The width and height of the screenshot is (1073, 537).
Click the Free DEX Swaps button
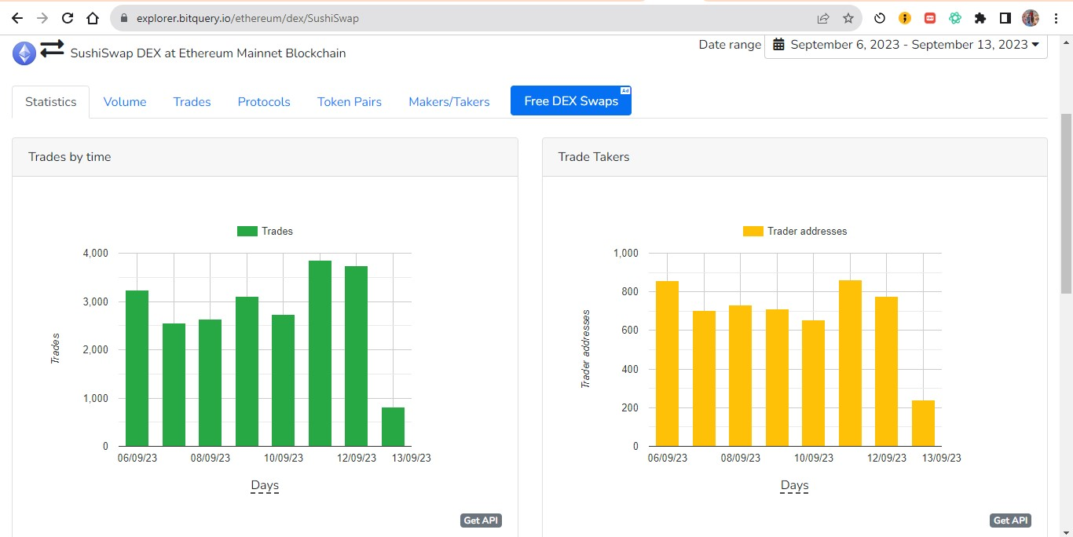point(571,101)
